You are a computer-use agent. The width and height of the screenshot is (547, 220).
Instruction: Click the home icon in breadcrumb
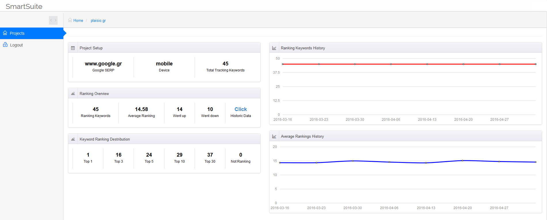click(x=70, y=20)
